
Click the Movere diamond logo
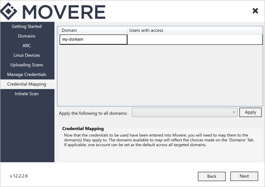click(x=9, y=11)
